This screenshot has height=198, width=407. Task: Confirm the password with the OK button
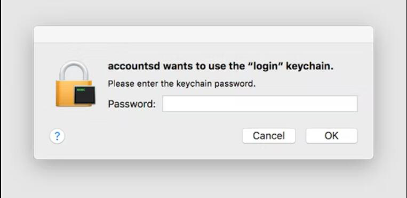click(x=331, y=136)
